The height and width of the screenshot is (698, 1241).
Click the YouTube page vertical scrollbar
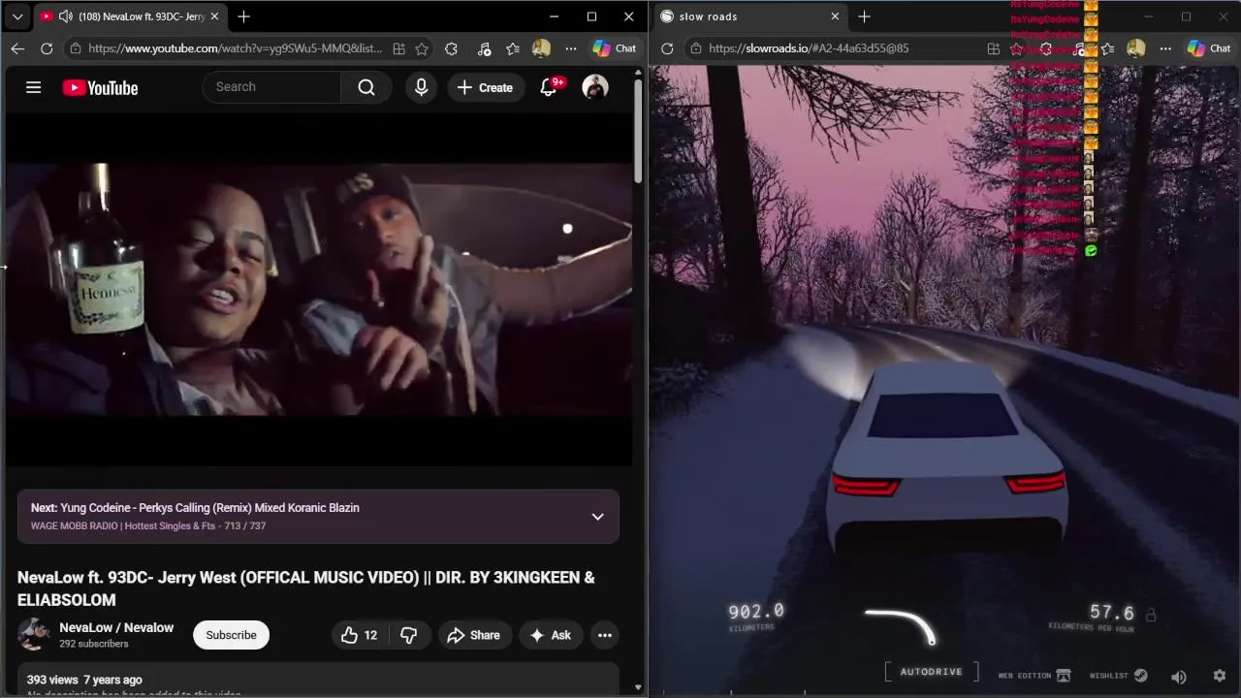638,131
